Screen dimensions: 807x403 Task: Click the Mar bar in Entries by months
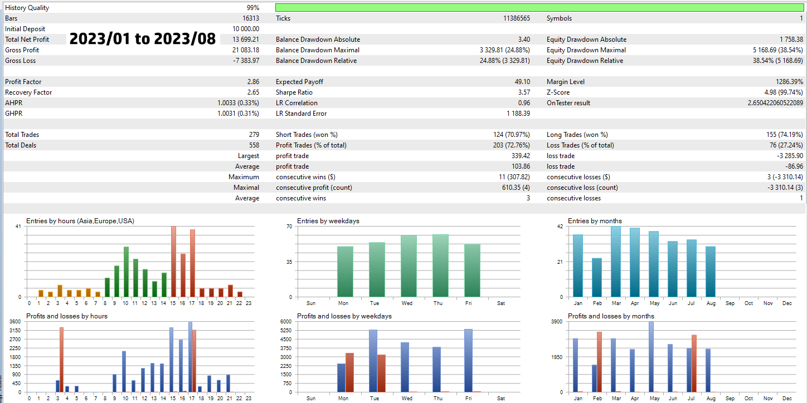(x=616, y=262)
